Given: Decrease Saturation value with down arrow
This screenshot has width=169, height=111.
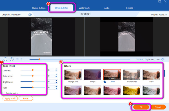Looking at the screenshot, I should 56,77.
